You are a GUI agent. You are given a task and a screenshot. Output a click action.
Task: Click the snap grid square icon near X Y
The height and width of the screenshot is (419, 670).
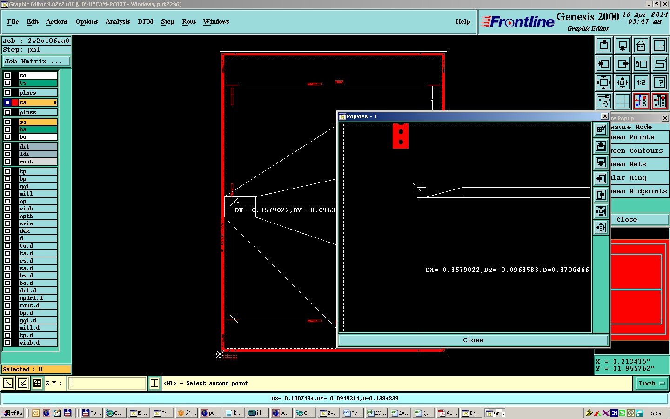(x=37, y=383)
